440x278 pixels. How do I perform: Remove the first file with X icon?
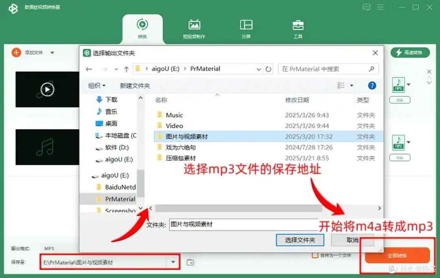(429, 72)
